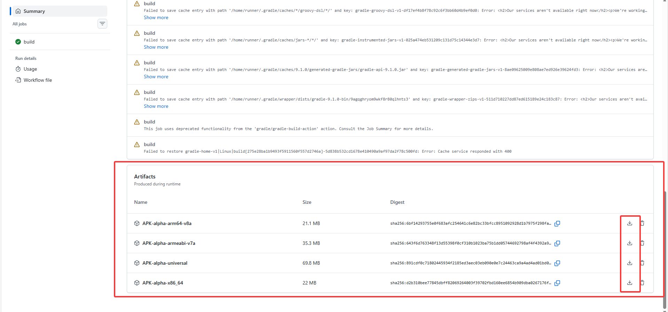Open the Usage run details page
The height and width of the screenshot is (312, 668).
[30, 69]
